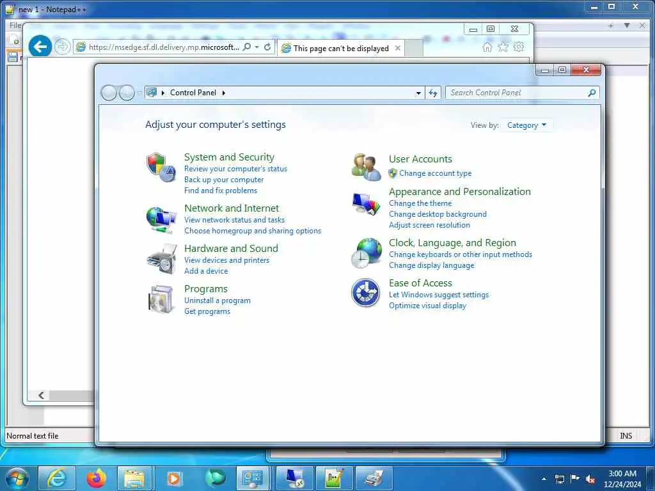Click 'Choose homegroup and sharing options'
This screenshot has width=655, height=491.
point(253,230)
